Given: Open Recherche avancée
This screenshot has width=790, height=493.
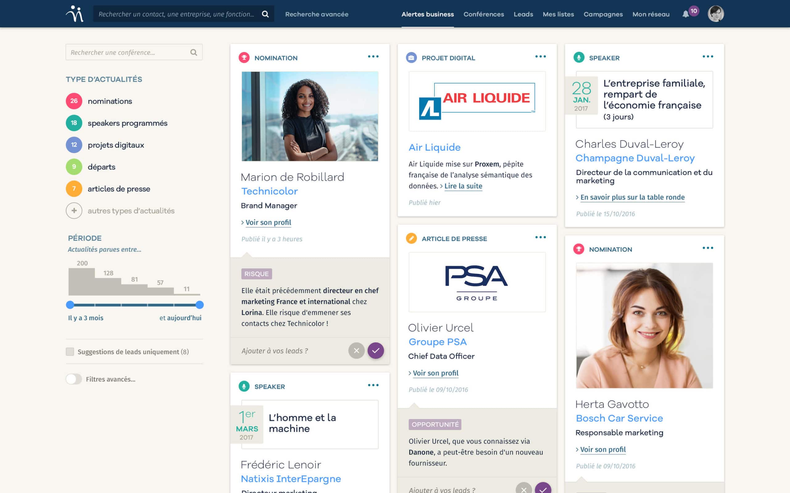Looking at the screenshot, I should (x=317, y=14).
